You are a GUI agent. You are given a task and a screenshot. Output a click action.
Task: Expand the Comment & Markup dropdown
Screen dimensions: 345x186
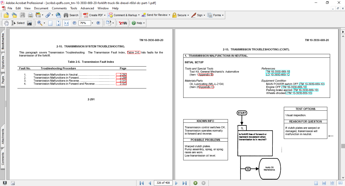pos(139,15)
